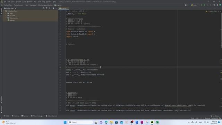Collapse the C:\Python_Revit root folder
222x125 pixels.
(4, 11)
